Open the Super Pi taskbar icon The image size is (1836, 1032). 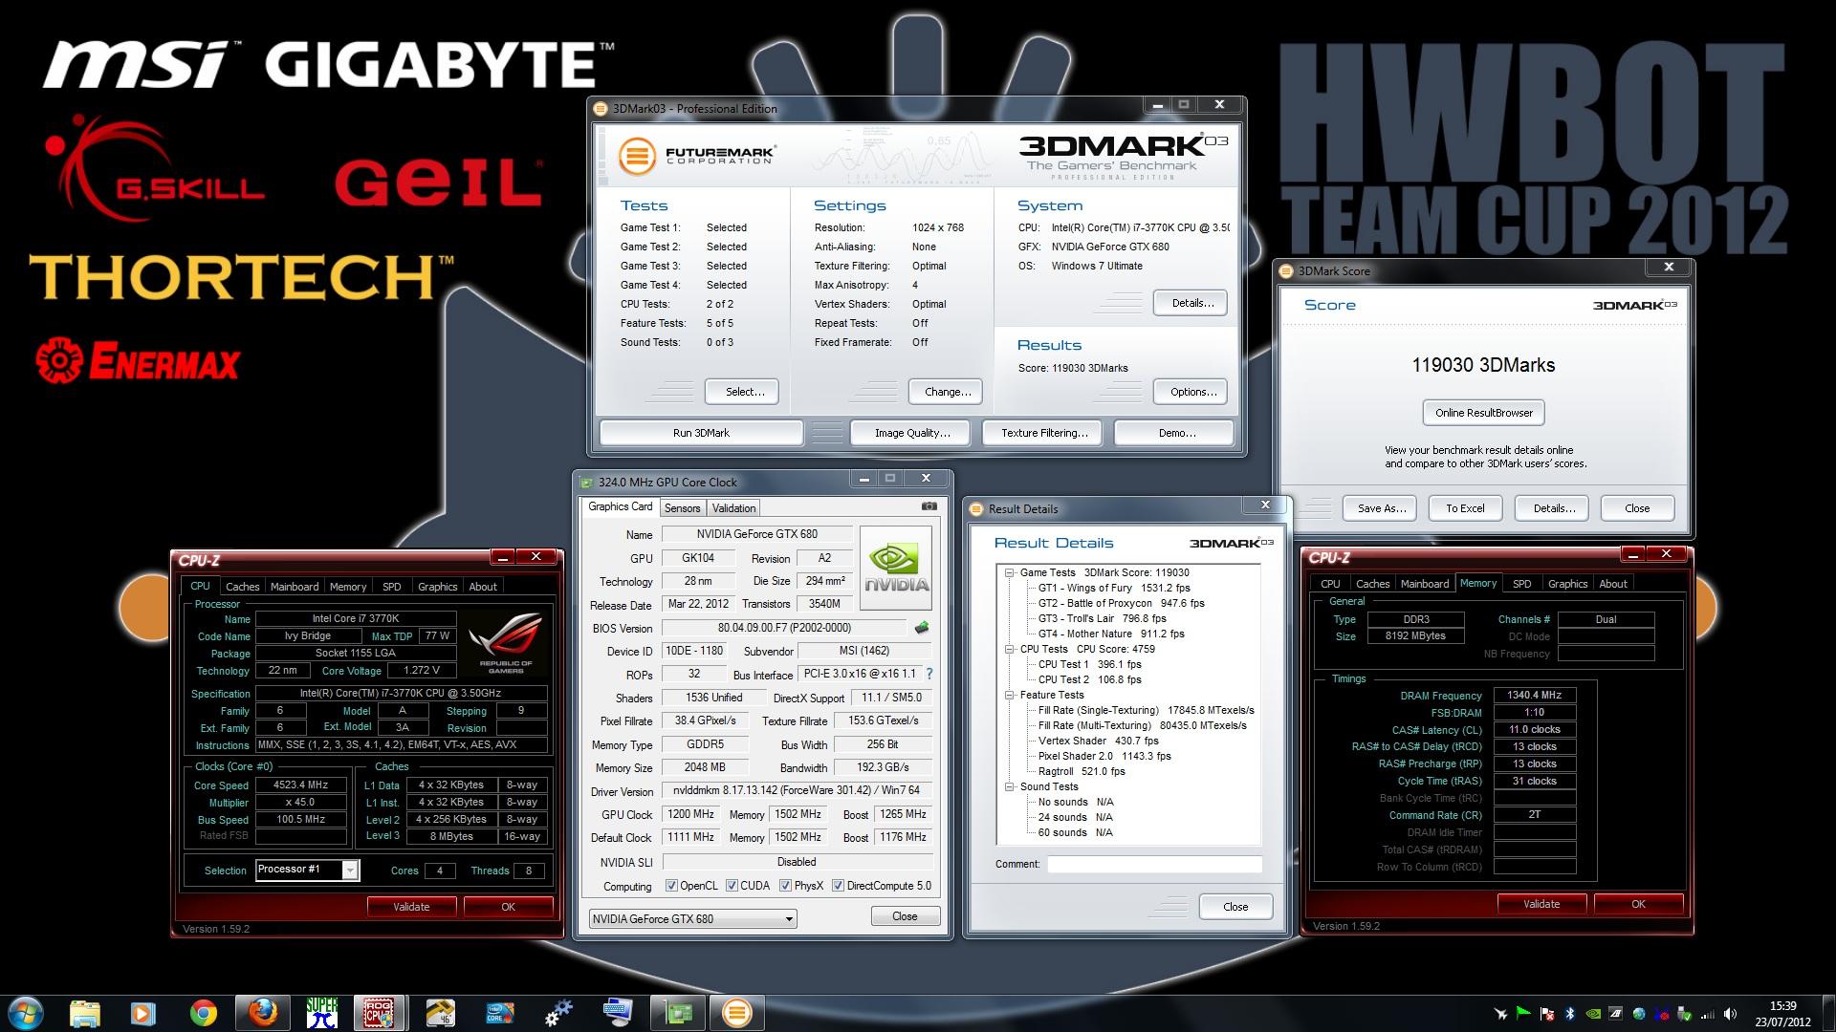321,1013
